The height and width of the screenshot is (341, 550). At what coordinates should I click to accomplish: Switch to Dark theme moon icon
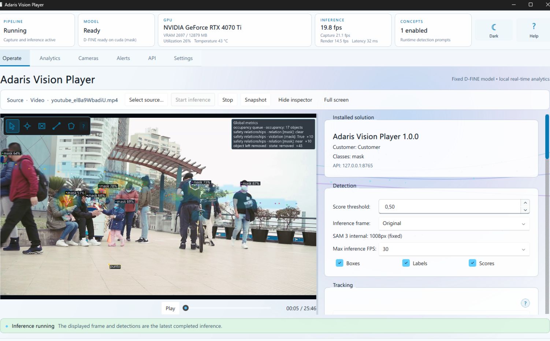(x=494, y=30)
